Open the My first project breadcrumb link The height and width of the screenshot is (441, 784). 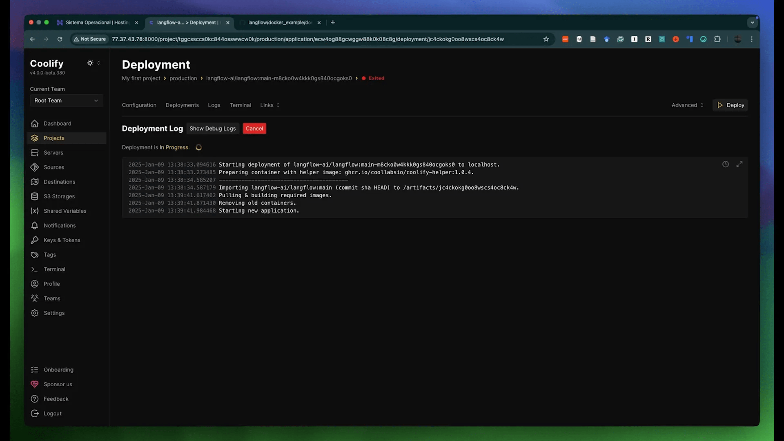(141, 78)
